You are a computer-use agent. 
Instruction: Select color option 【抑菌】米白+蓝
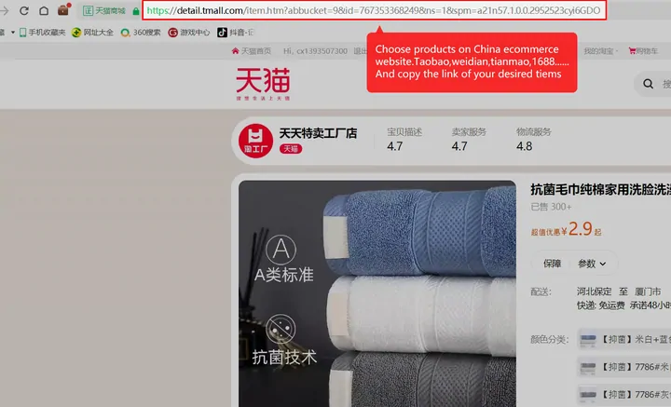624,339
